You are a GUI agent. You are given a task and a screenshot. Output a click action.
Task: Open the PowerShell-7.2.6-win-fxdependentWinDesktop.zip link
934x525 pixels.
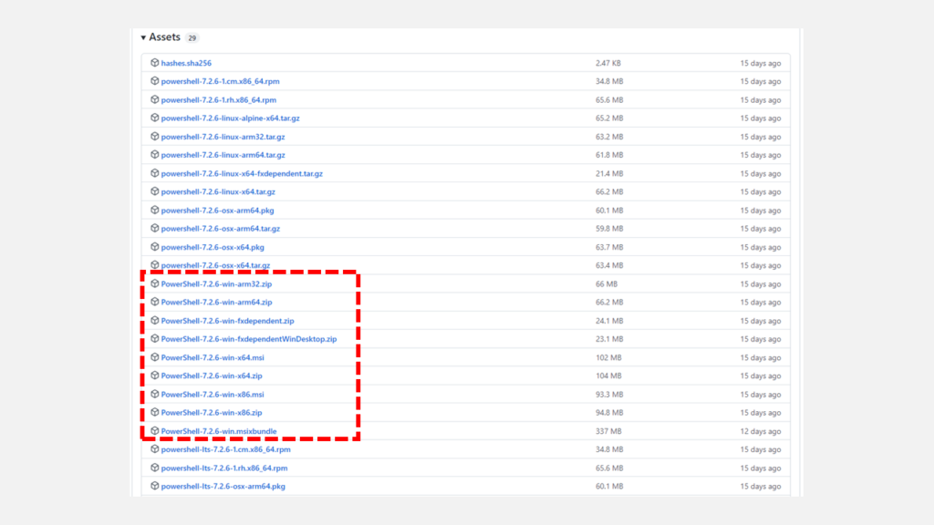click(x=249, y=339)
